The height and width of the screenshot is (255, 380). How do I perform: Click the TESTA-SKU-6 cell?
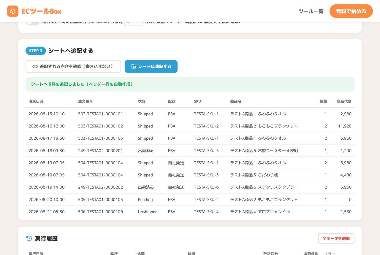206,187
